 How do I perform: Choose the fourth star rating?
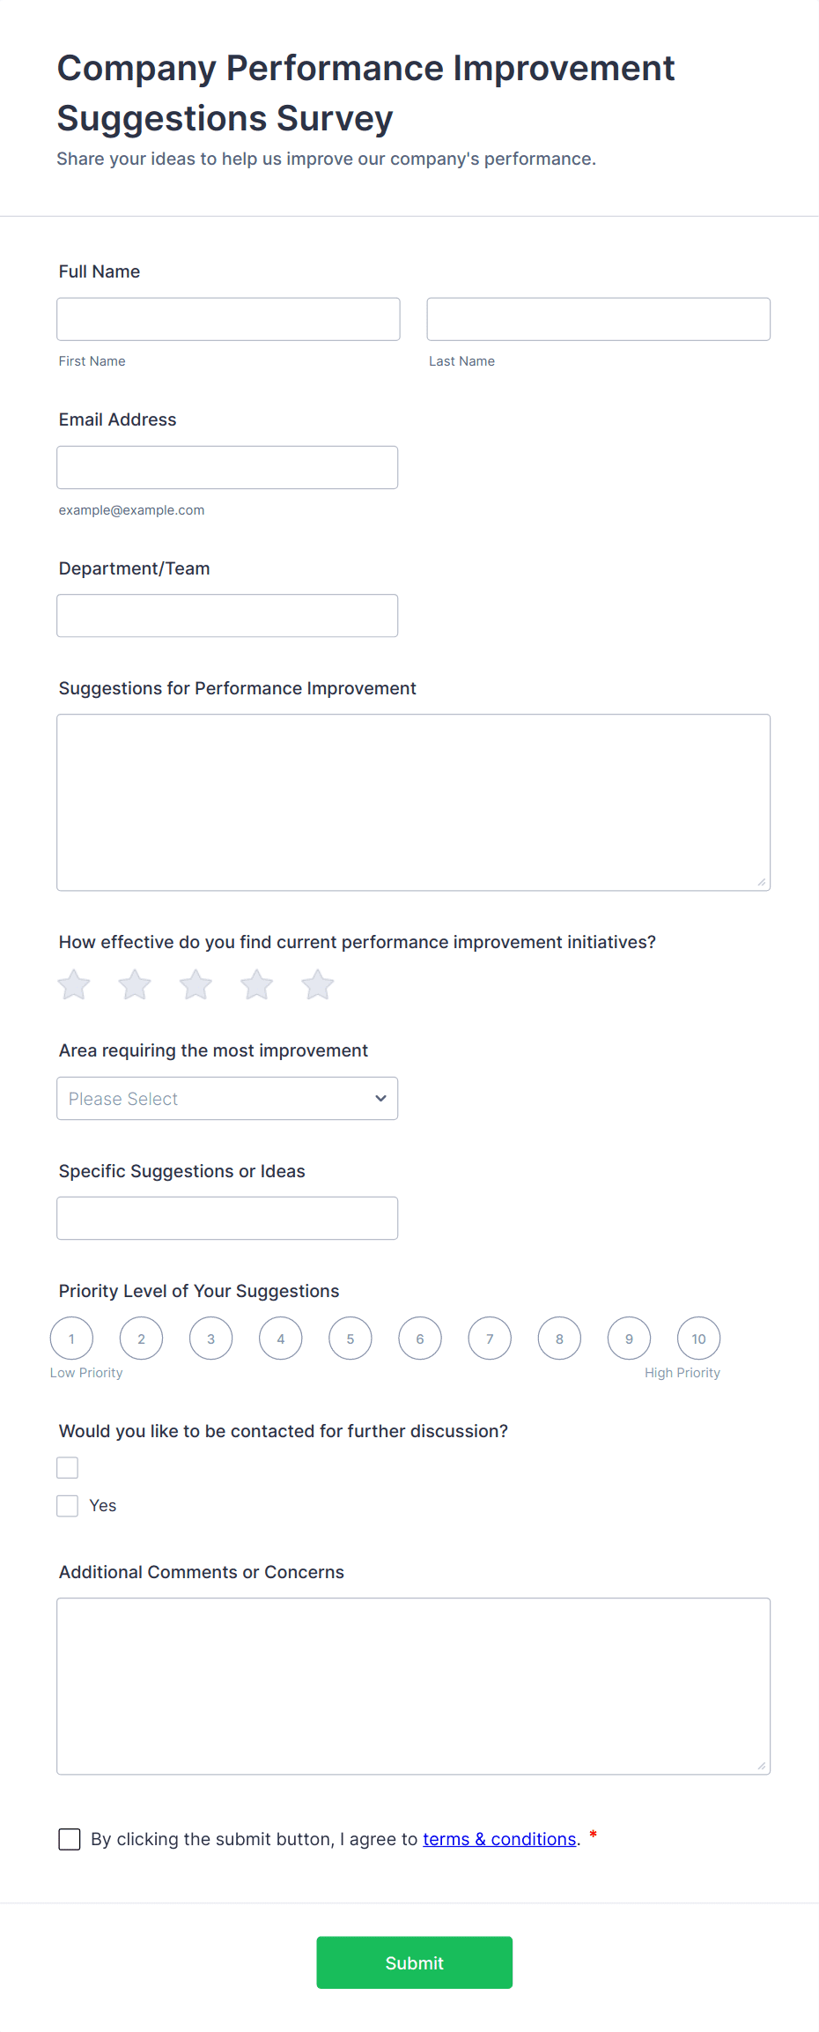click(x=256, y=985)
